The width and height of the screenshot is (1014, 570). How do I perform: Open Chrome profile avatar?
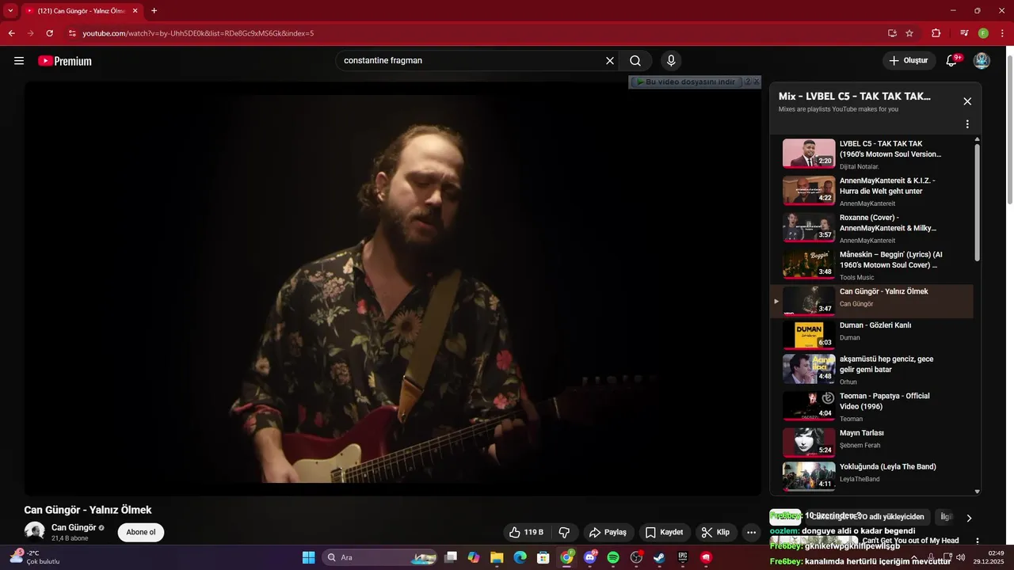click(x=983, y=33)
